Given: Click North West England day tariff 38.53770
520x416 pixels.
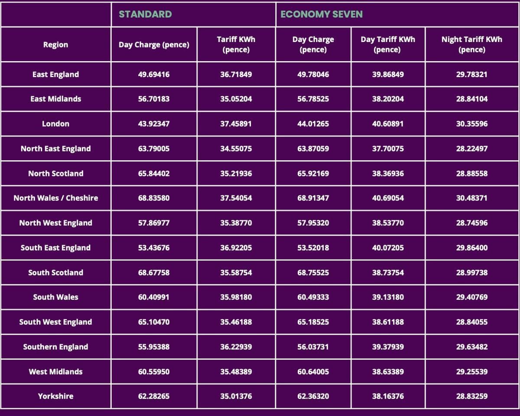Looking at the screenshot, I should [x=387, y=223].
